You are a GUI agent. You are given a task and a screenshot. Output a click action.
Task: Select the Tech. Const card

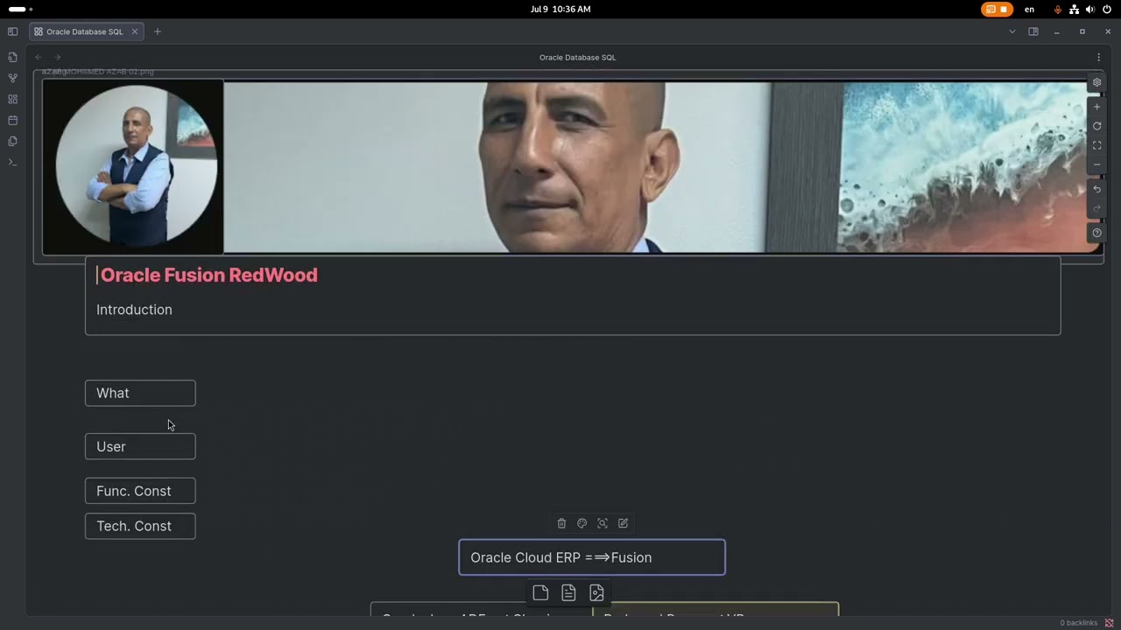pyautogui.click(x=140, y=526)
